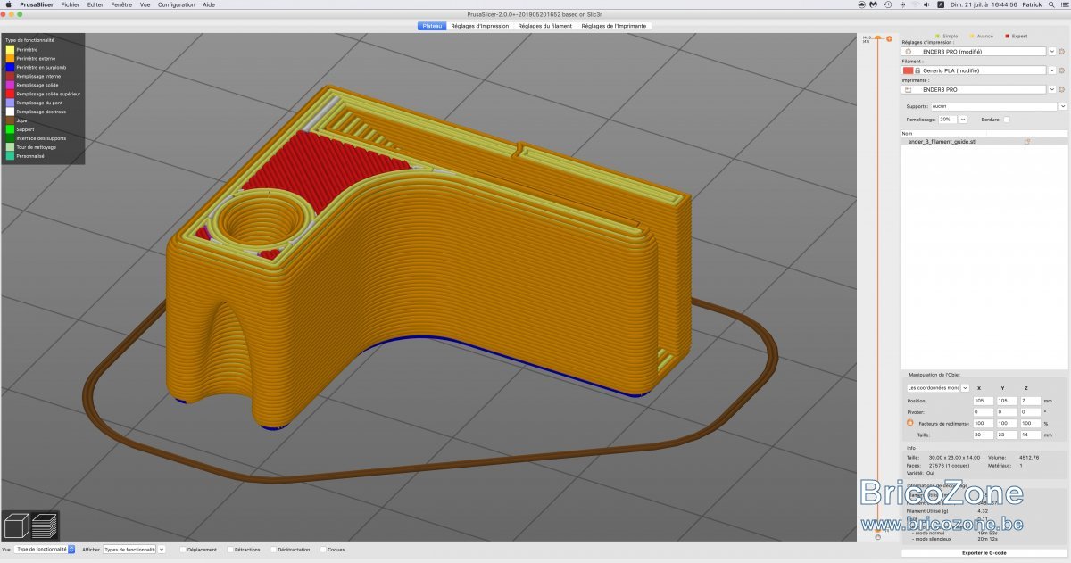The height and width of the screenshot is (563, 1071).
Task: Click the Nom column header
Action: (x=984, y=133)
